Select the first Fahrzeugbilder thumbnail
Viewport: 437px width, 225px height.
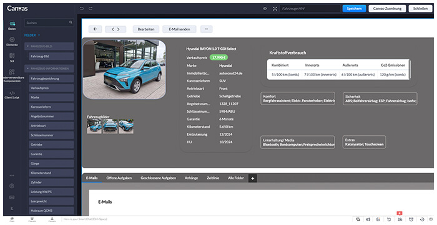(94, 127)
